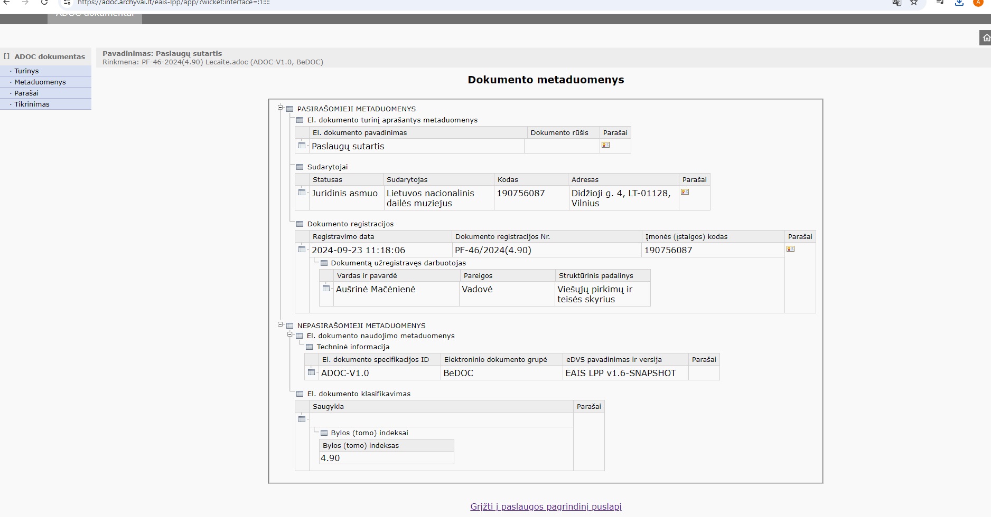Open signature icon for document registration row

point(790,249)
